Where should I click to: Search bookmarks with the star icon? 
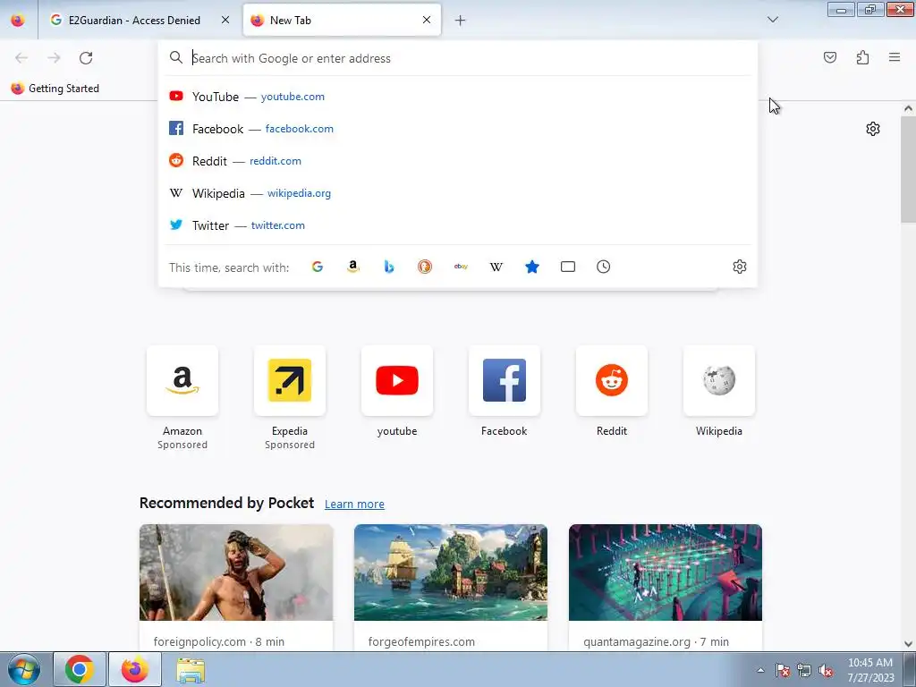[532, 267]
